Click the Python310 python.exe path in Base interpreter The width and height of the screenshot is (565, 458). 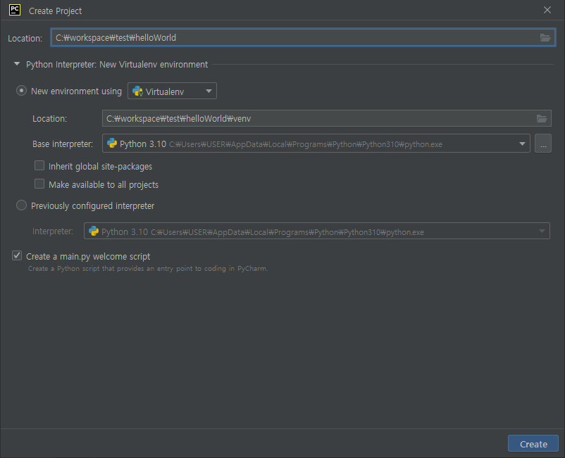coord(306,144)
